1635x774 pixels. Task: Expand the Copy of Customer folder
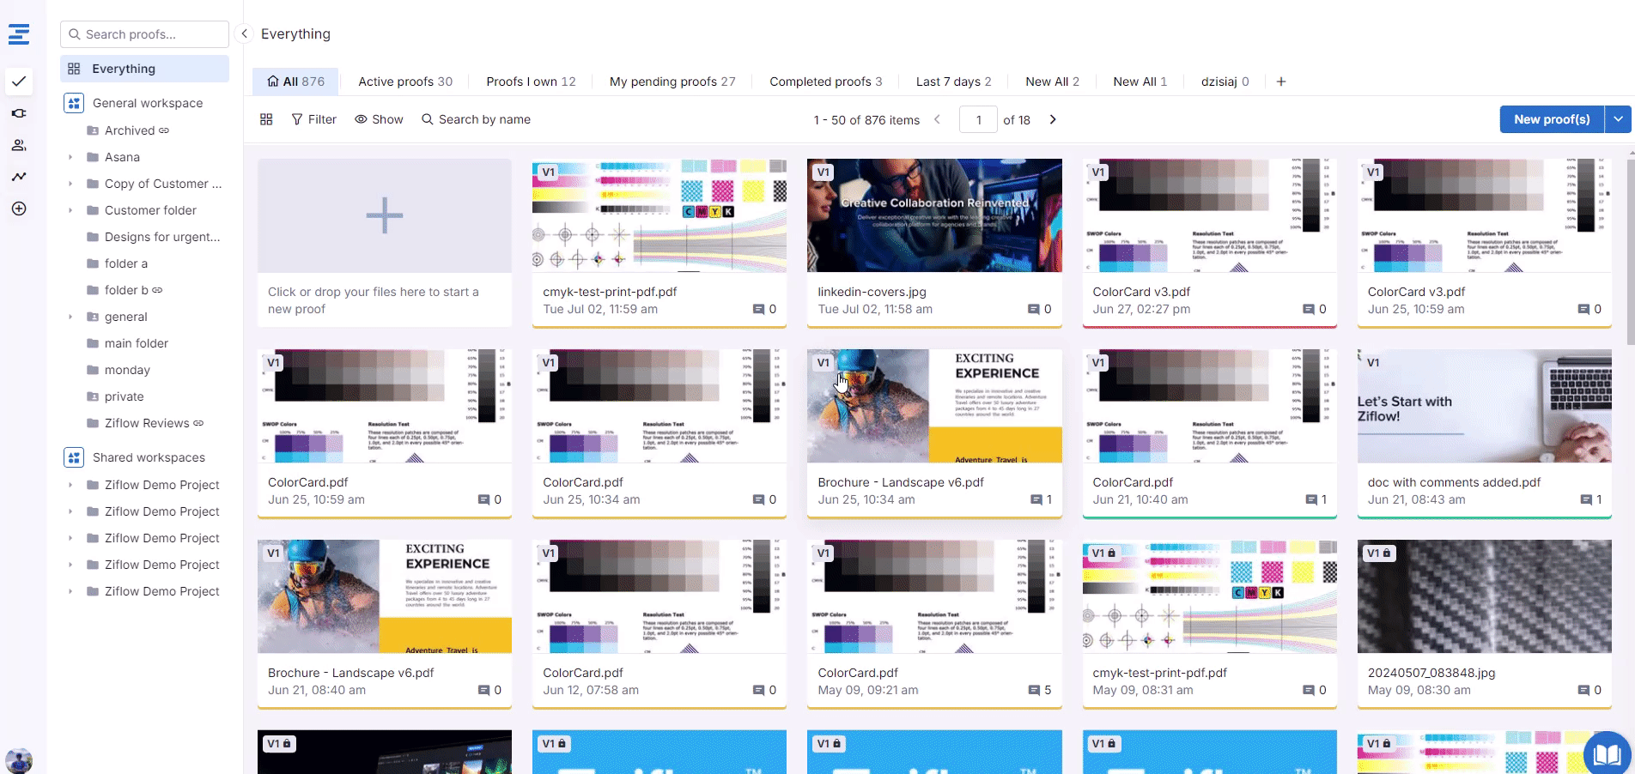point(70,184)
